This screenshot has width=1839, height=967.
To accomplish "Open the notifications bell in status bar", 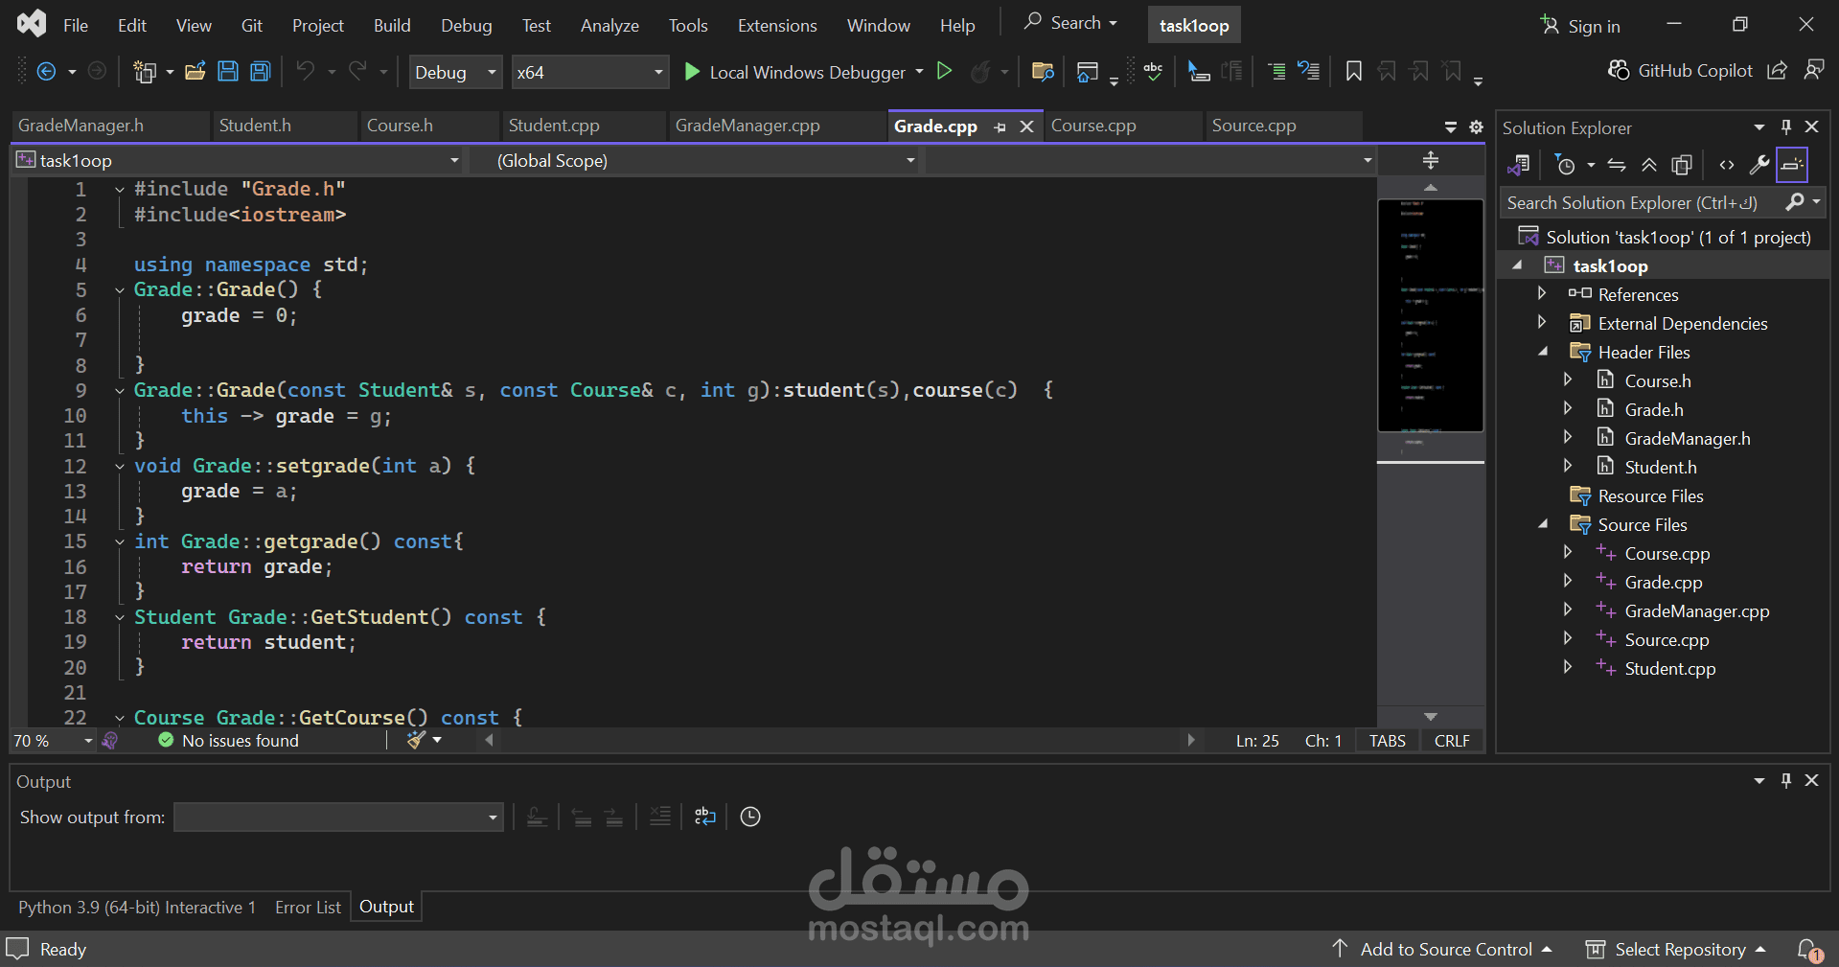I will point(1808,950).
